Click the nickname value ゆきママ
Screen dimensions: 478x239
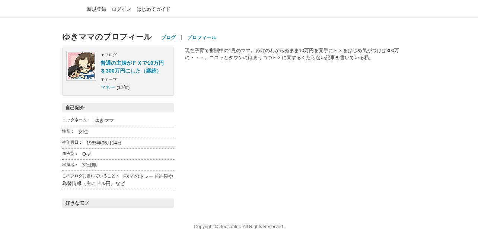point(104,121)
